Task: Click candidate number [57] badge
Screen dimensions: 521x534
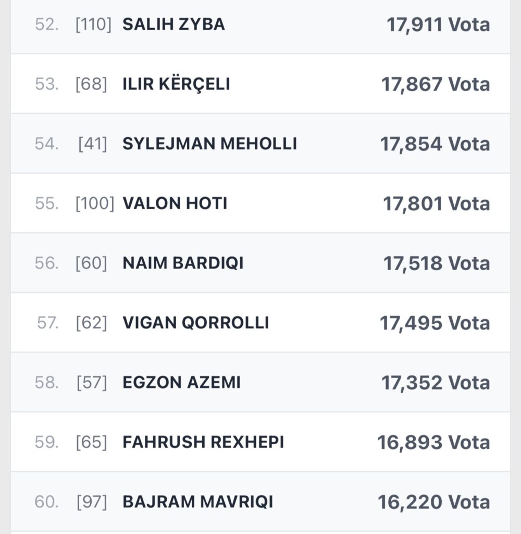Action: point(92,383)
